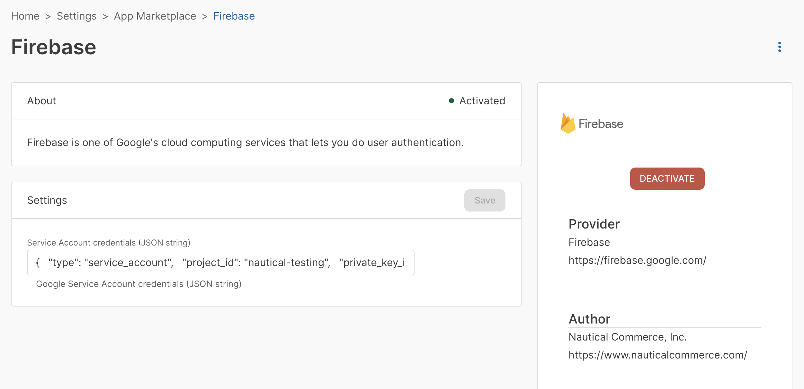This screenshot has height=389, width=804.
Task: Open the nauticalcommerce.com author link
Action: [657, 355]
